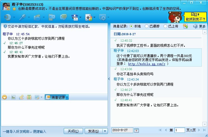Open the emoticon smiley picker
208x137 pixels.
pyautogui.click(x=4, y=97)
